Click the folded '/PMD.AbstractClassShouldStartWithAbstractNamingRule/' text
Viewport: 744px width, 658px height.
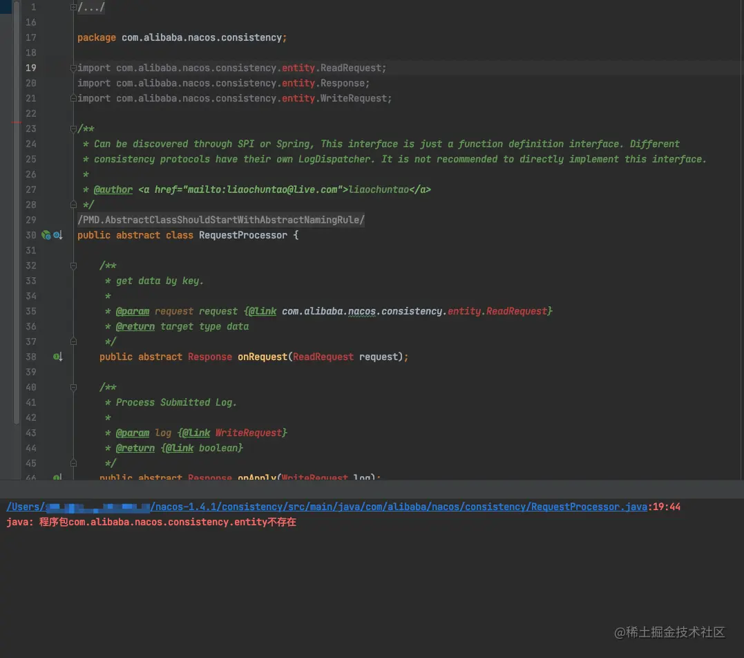pos(221,220)
